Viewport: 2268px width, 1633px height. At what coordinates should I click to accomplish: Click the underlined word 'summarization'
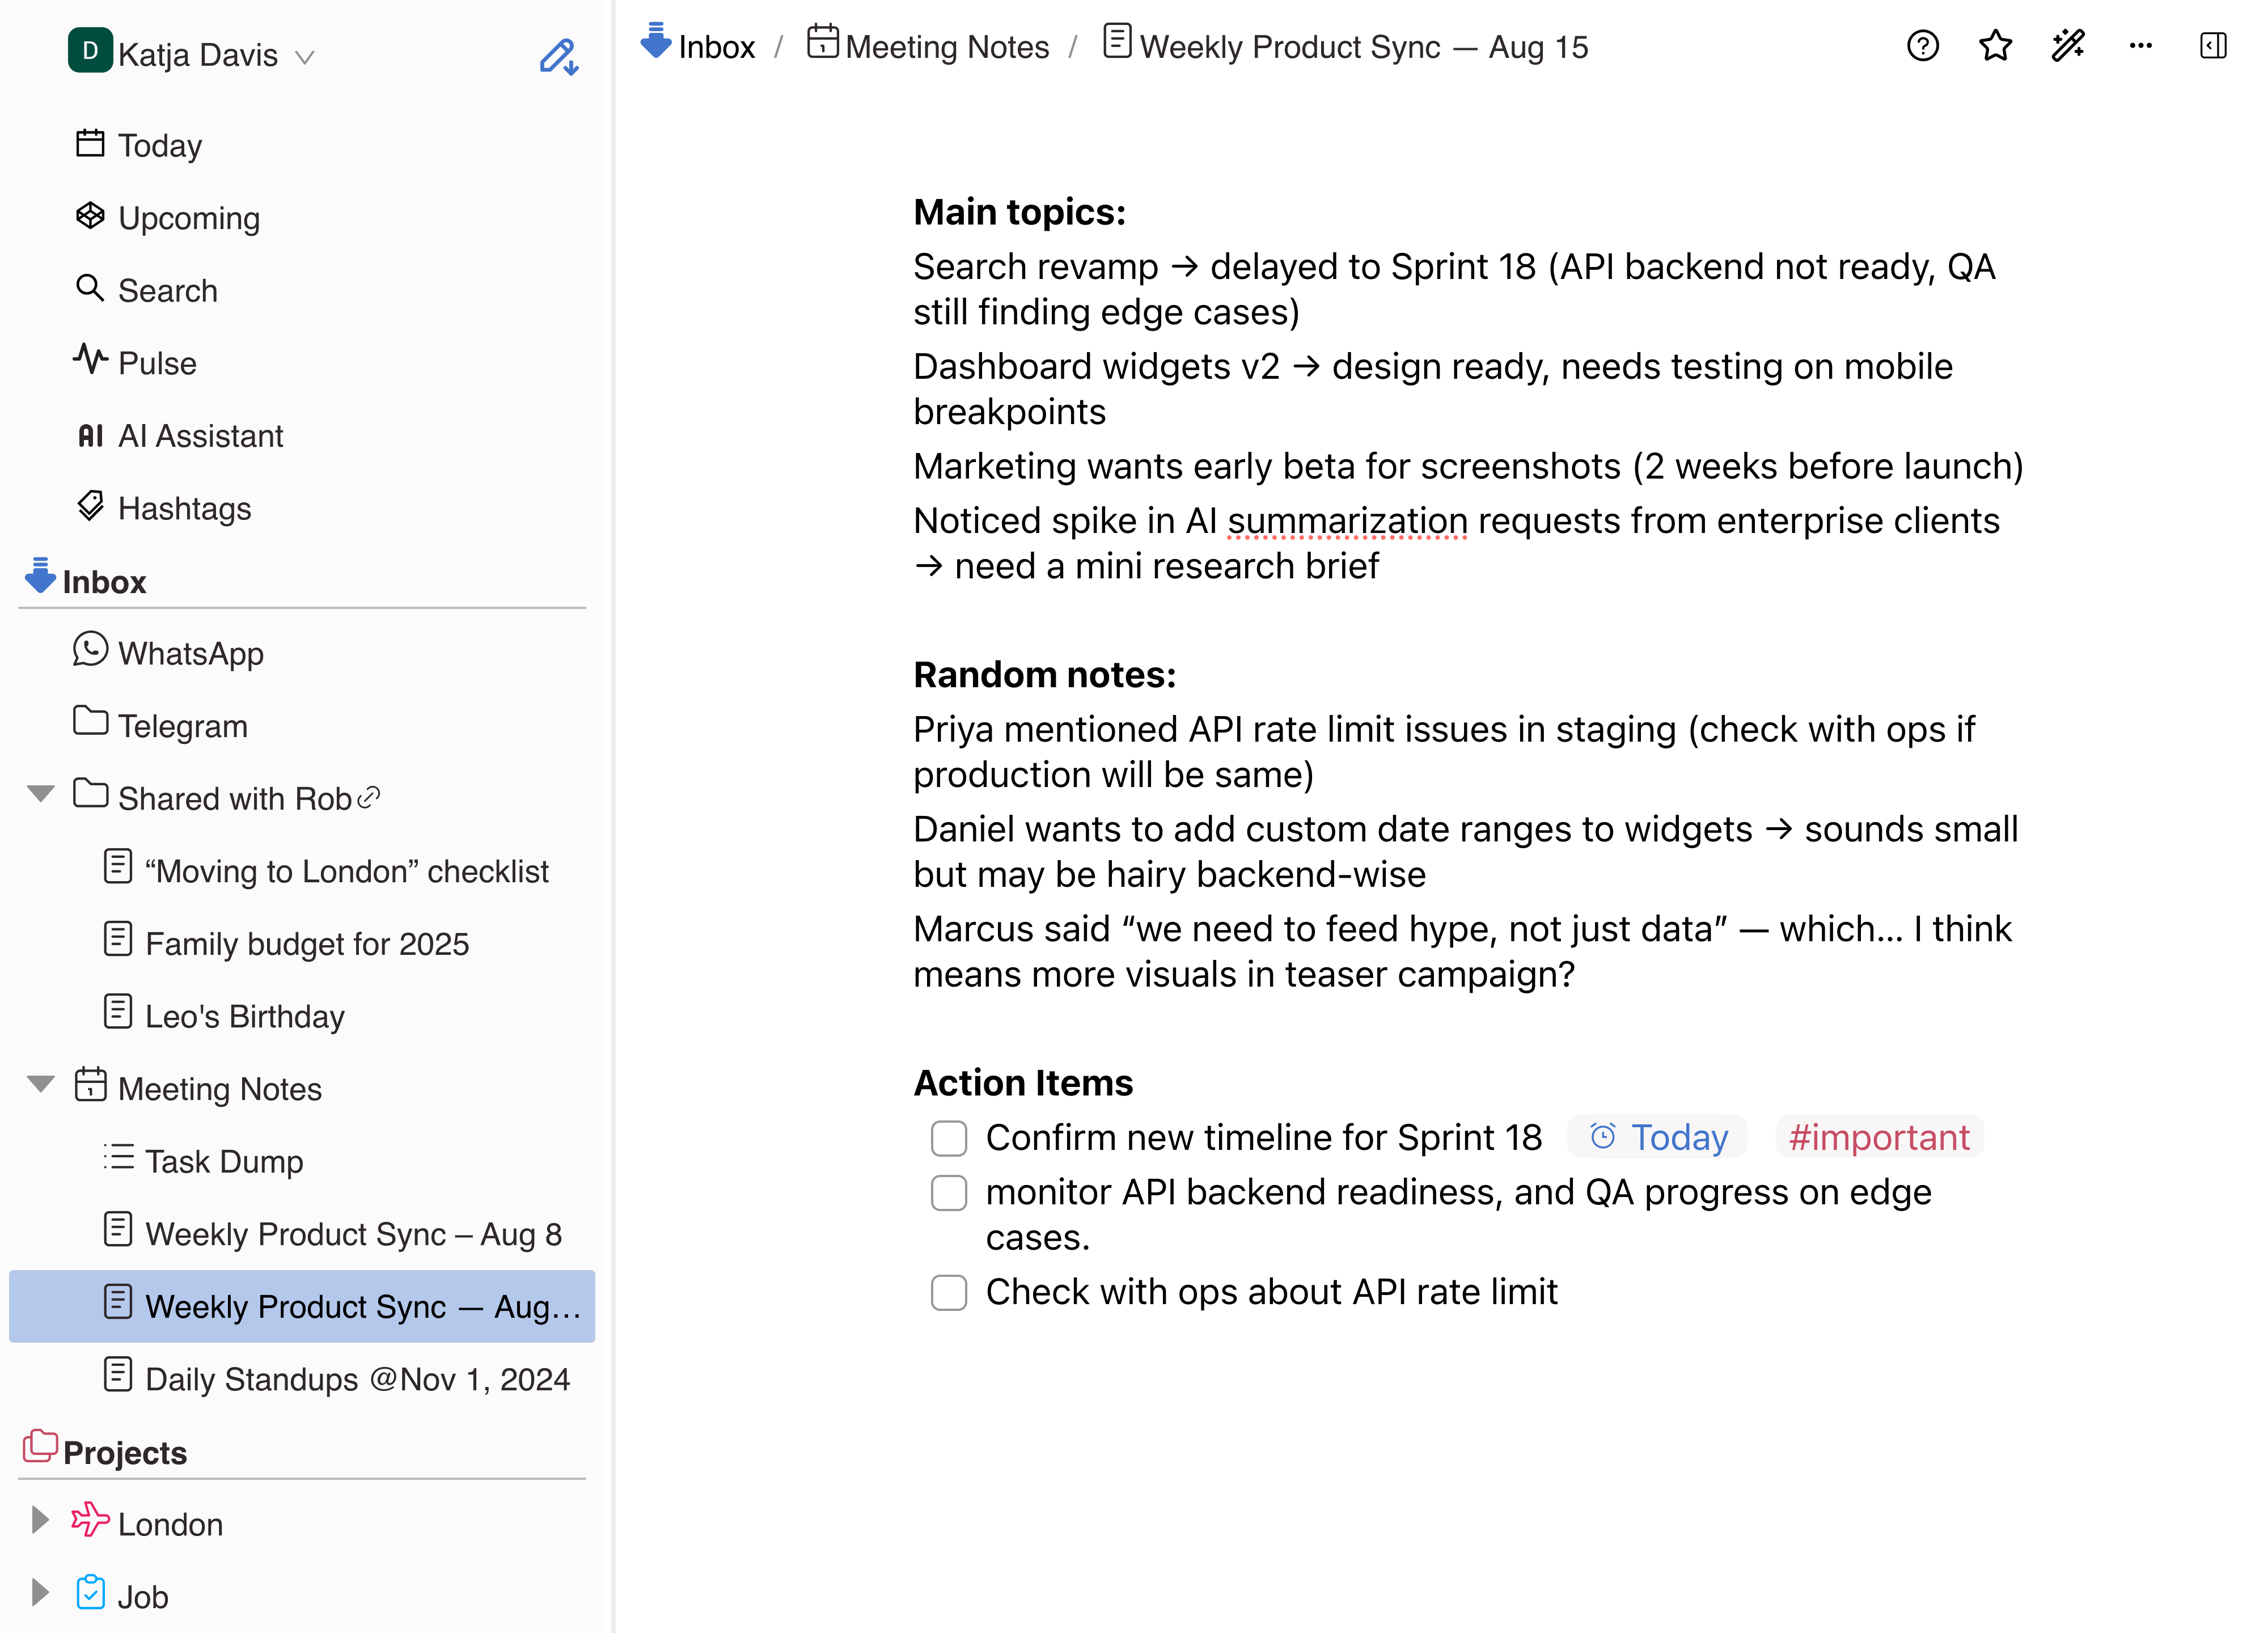coord(1347,521)
